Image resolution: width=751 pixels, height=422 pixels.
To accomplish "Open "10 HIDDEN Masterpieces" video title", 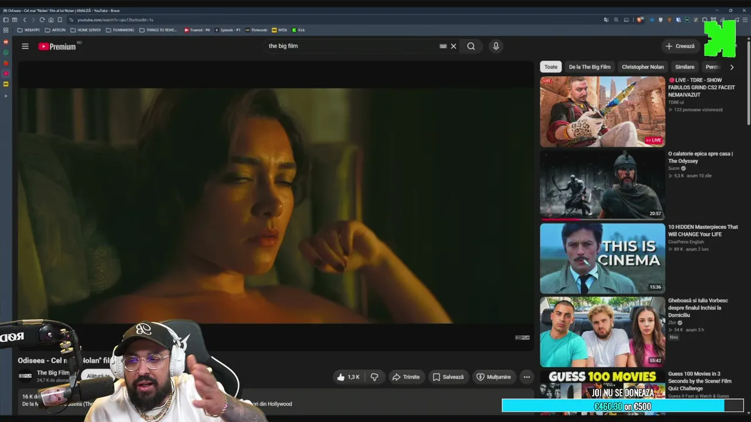I will coord(703,230).
